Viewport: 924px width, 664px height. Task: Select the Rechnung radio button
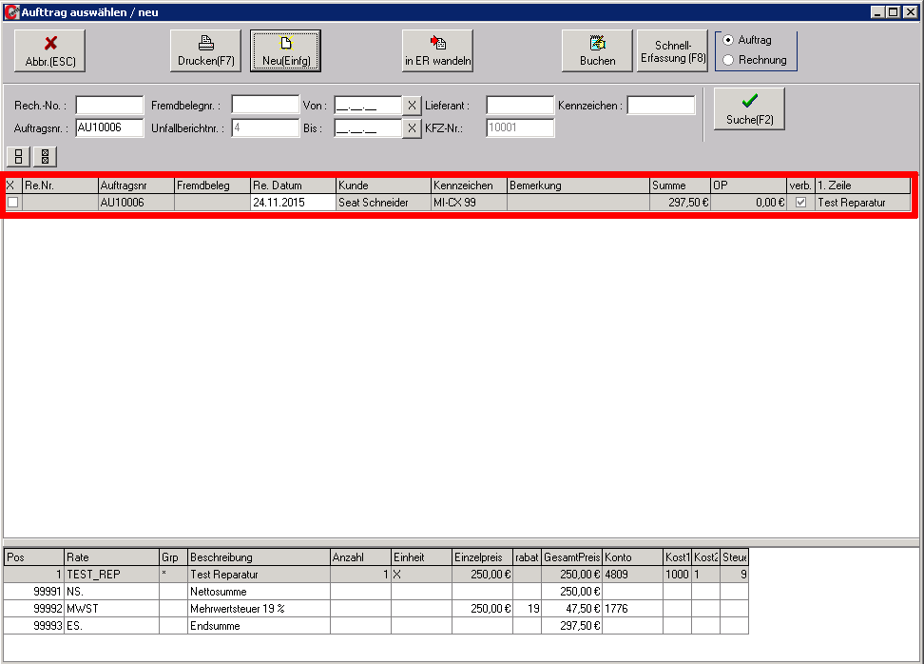click(728, 60)
